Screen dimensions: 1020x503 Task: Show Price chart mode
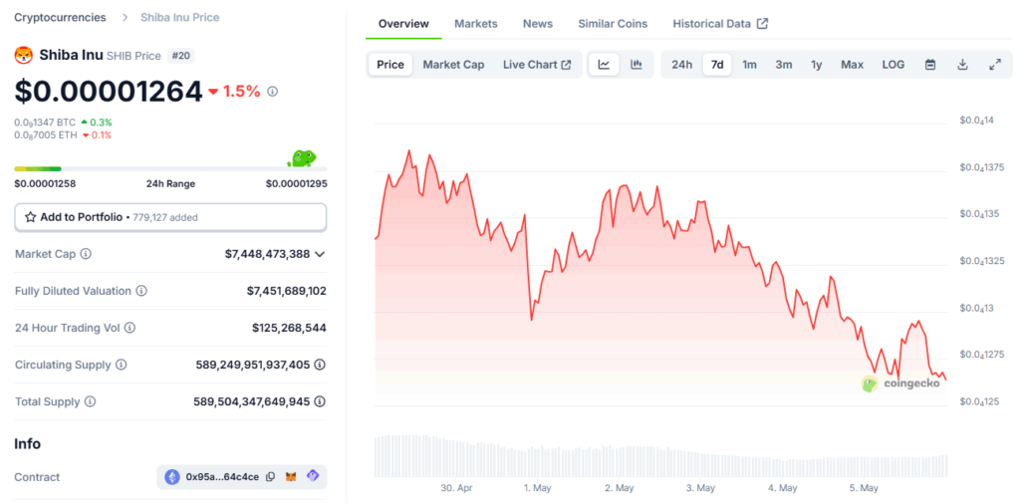coord(390,65)
